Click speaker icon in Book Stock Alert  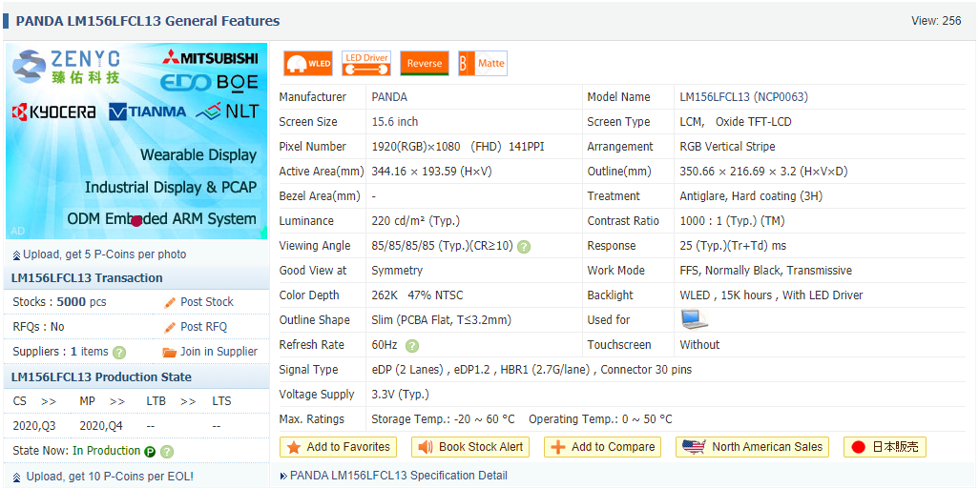426,447
